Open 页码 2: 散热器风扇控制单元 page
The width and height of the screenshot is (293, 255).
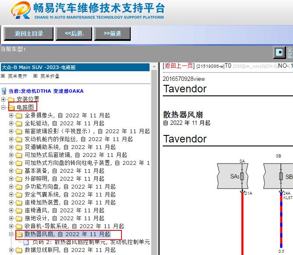point(91,242)
